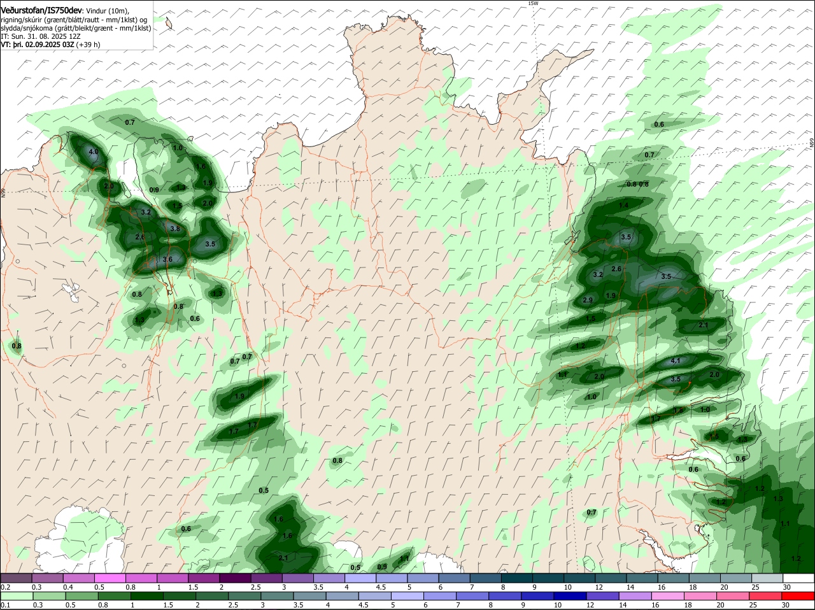Click the light pink swatch above 16 in the lower legend
The height and width of the screenshot is (610, 815).
pos(667,596)
